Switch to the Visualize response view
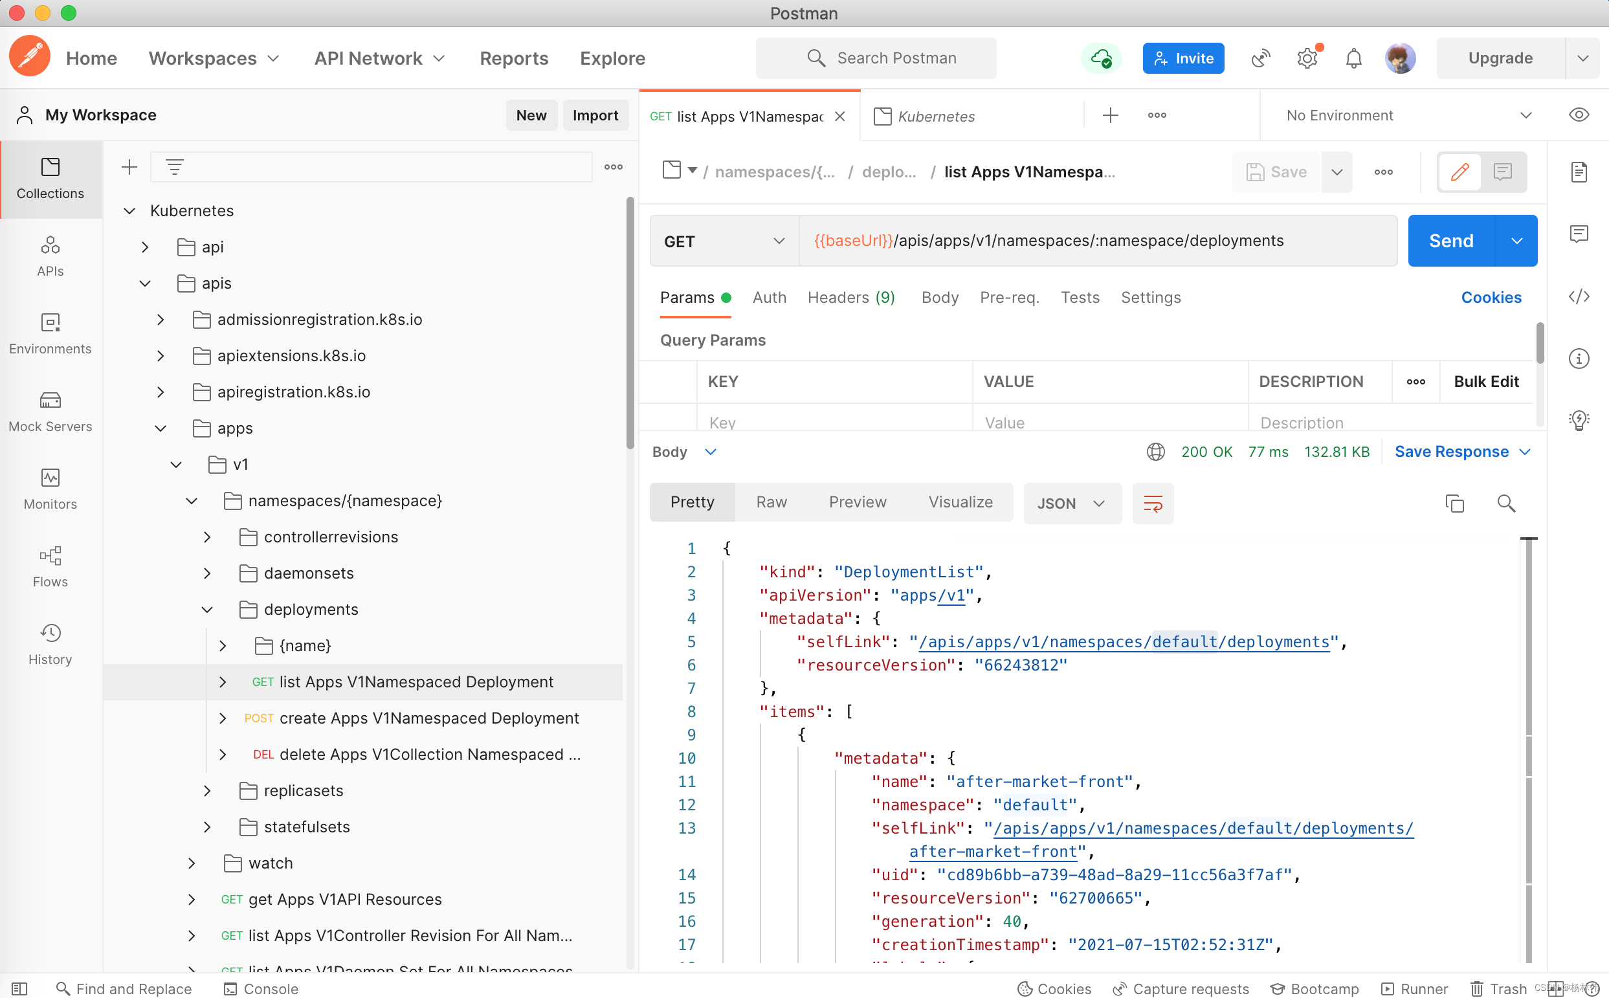 [960, 502]
